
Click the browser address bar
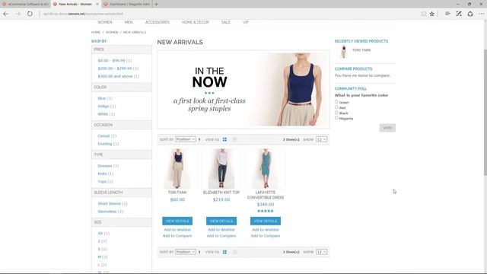(230, 14)
